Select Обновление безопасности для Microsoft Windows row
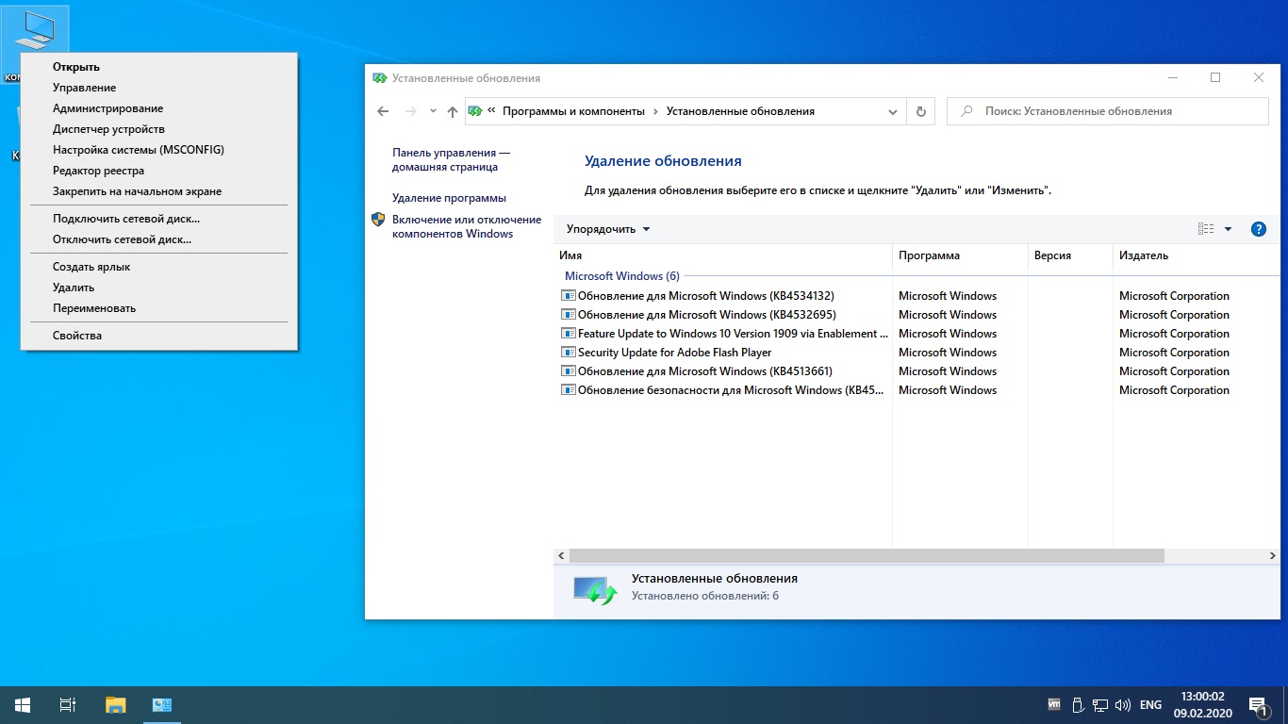This screenshot has width=1288, height=724. coord(916,390)
